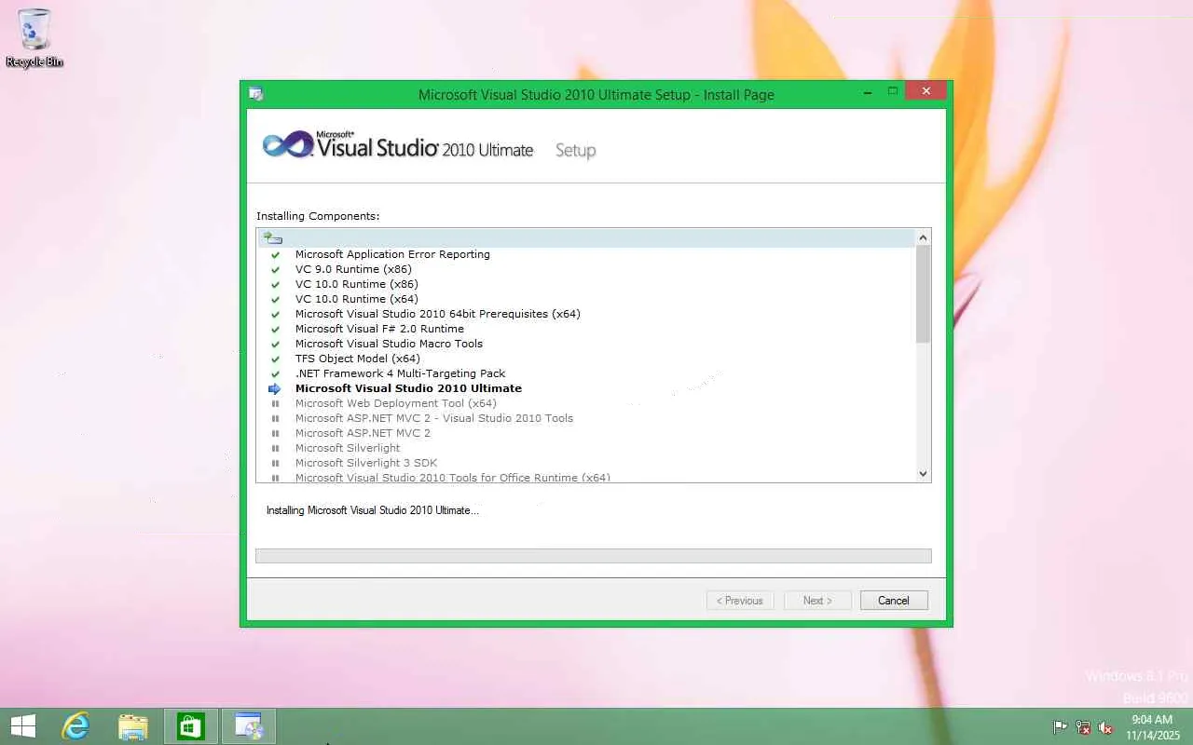Click the component list scroll-down arrow
1193x745 pixels.
pos(924,473)
